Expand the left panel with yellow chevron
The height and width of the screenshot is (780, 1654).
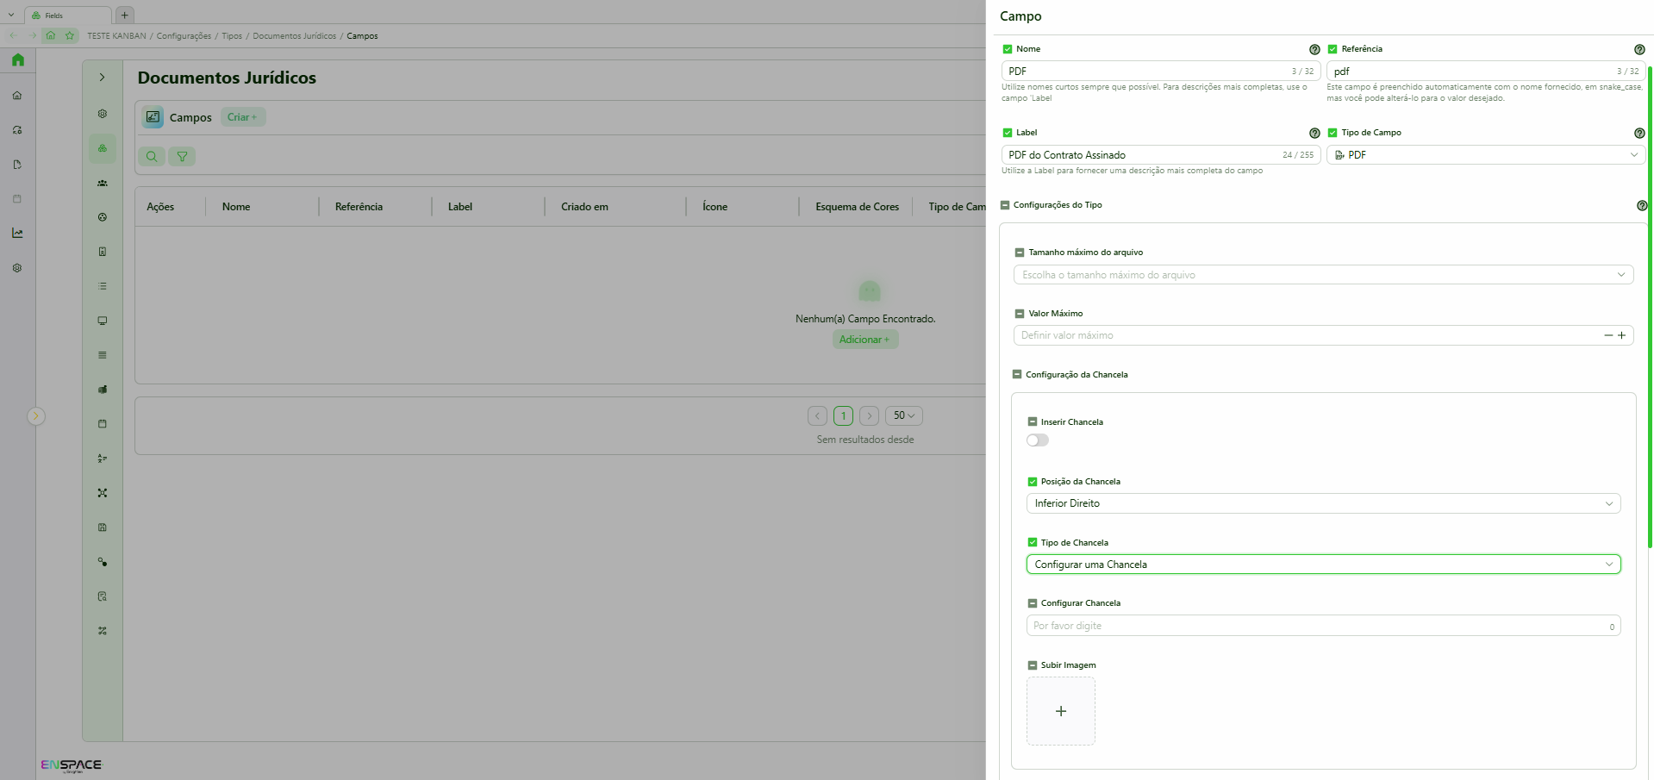point(35,416)
